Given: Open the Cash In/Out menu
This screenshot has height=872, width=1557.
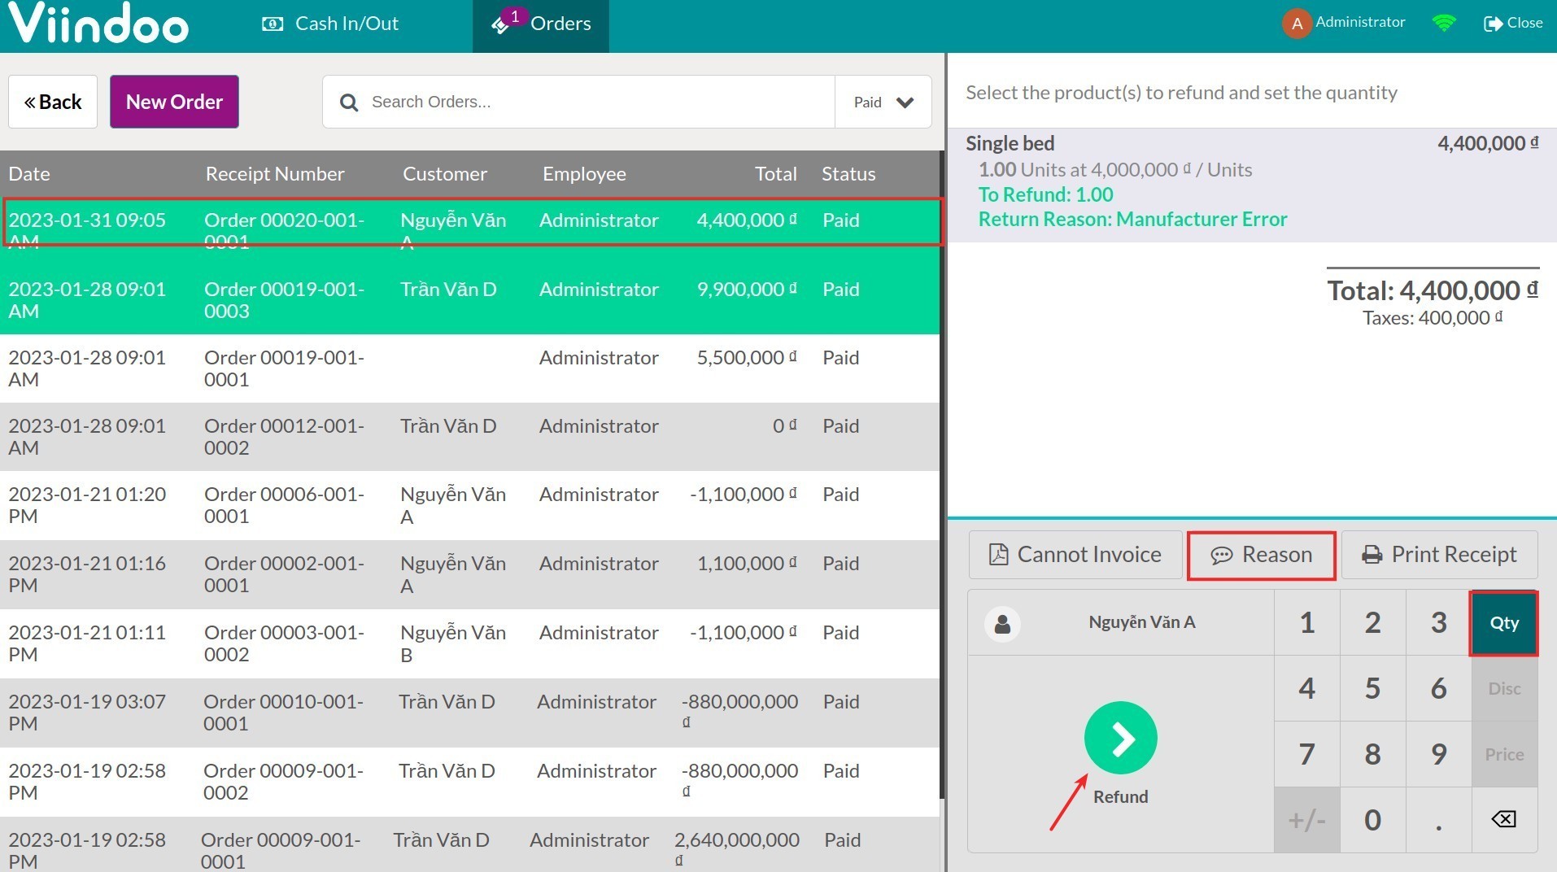Looking at the screenshot, I should pos(330,24).
